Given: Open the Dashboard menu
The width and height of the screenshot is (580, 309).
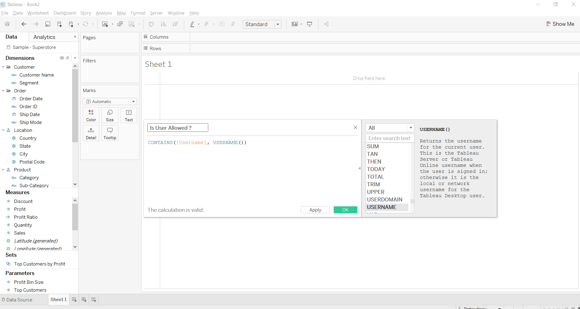Looking at the screenshot, I should [65, 13].
